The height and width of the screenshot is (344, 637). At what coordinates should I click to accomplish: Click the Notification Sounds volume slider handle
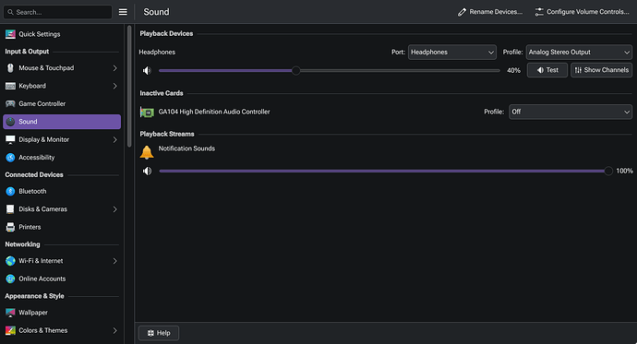608,172
